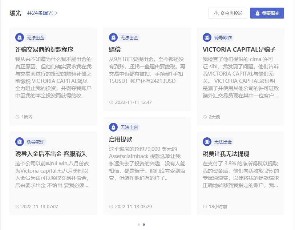Click the warning triangle icon in 资金盘投诉
Image resolution: width=295 pixels, height=230 pixels.
click(x=216, y=13)
